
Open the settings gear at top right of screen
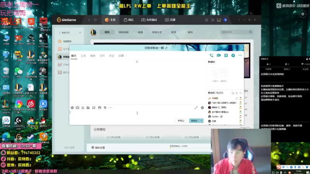(x=303, y=14)
